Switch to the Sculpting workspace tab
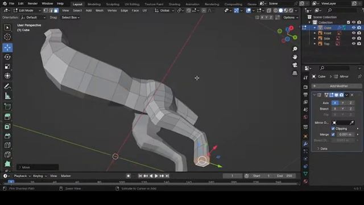 113,4
